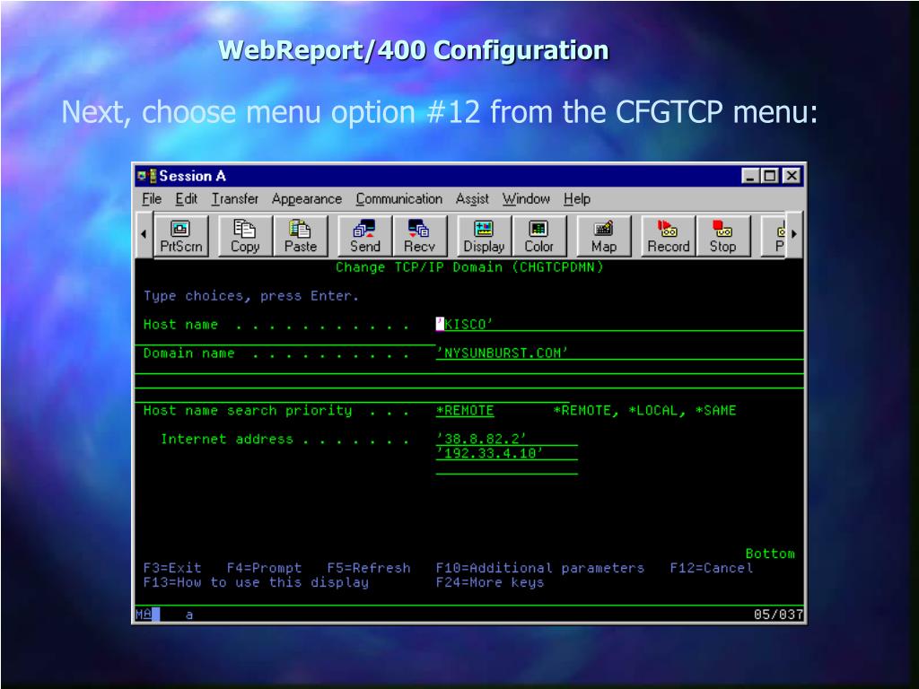Screen dimensions: 919x689
Task: Click F5=Refresh function key text
Action: 369,568
